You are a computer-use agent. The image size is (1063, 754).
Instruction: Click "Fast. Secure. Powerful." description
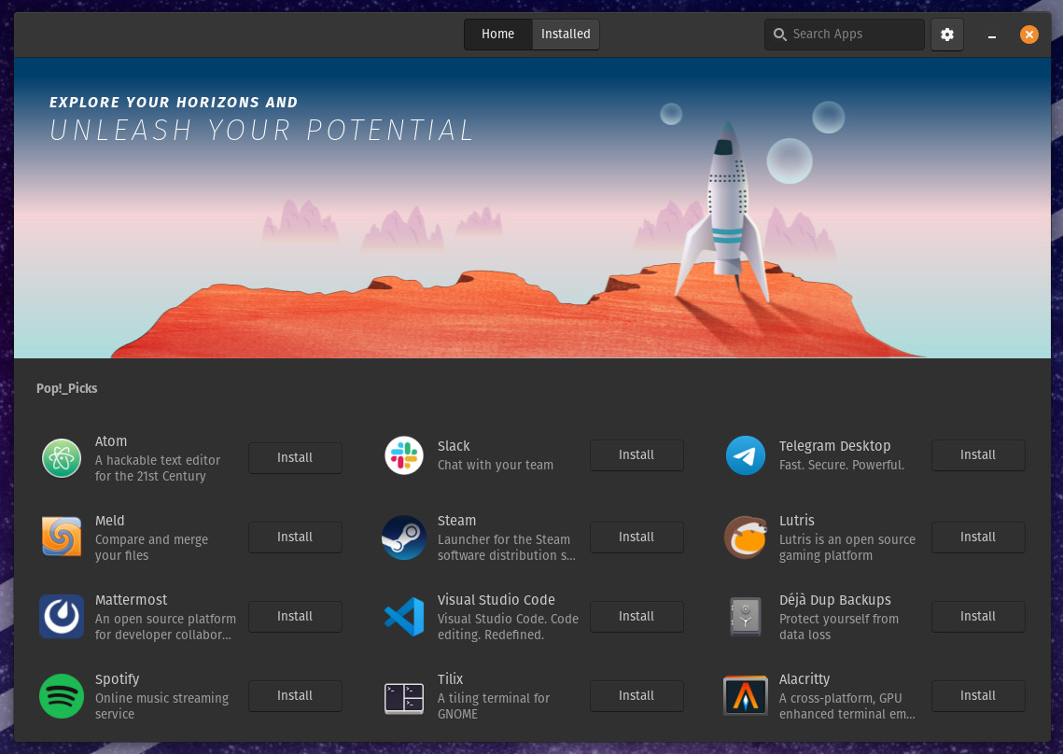pos(841,465)
